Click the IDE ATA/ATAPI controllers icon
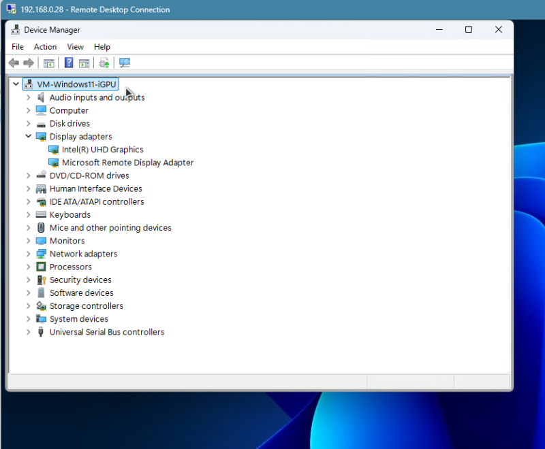This screenshot has height=449, width=545. [x=41, y=202]
